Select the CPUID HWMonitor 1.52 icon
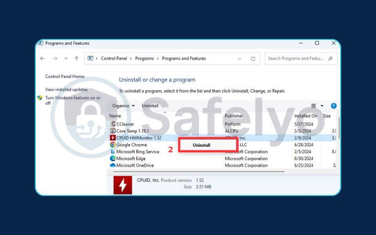The height and width of the screenshot is (235, 376). pyautogui.click(x=113, y=138)
